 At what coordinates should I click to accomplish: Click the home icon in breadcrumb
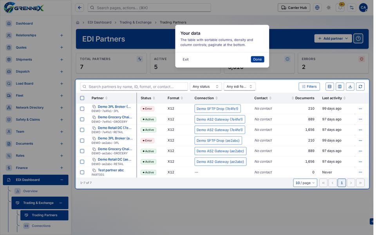[x=78, y=22]
